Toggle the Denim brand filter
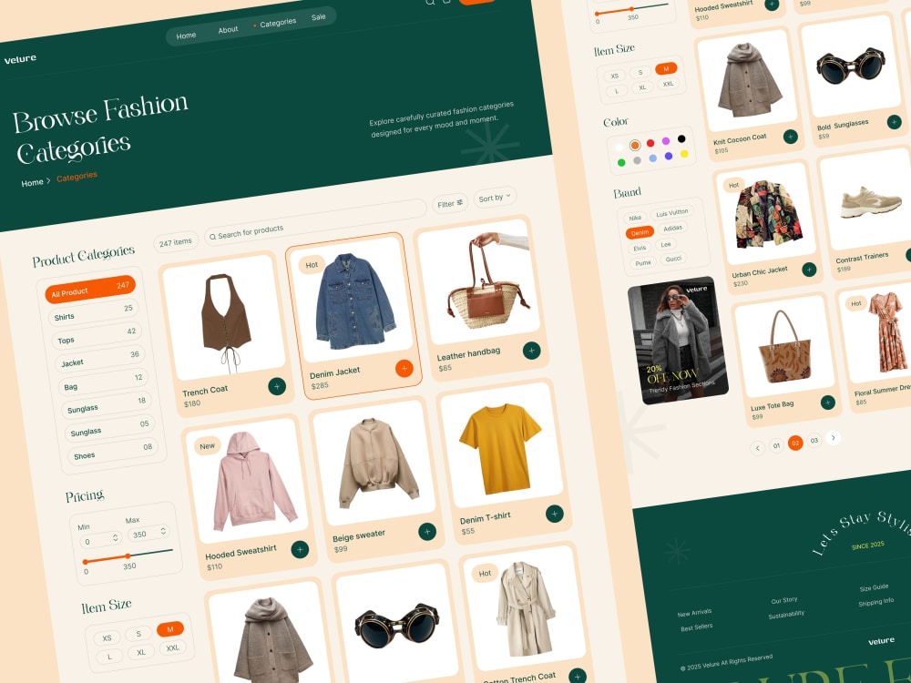 pyautogui.click(x=640, y=232)
